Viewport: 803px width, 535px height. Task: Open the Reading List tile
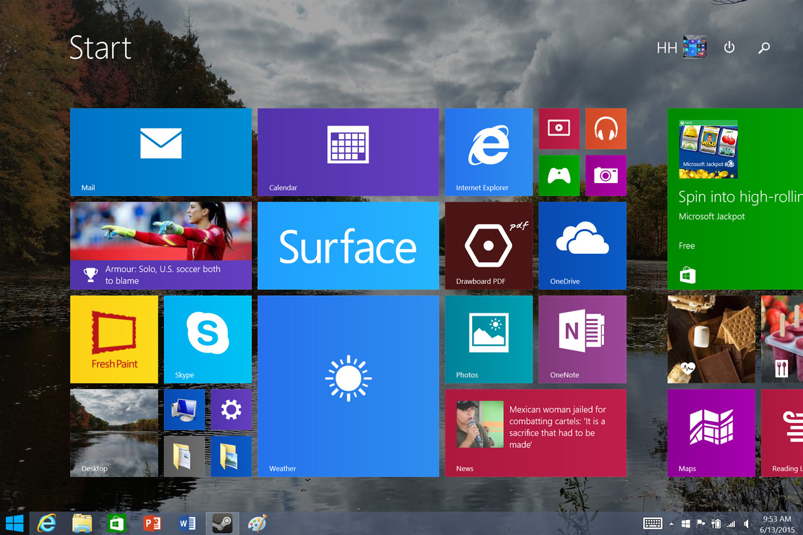click(782, 433)
